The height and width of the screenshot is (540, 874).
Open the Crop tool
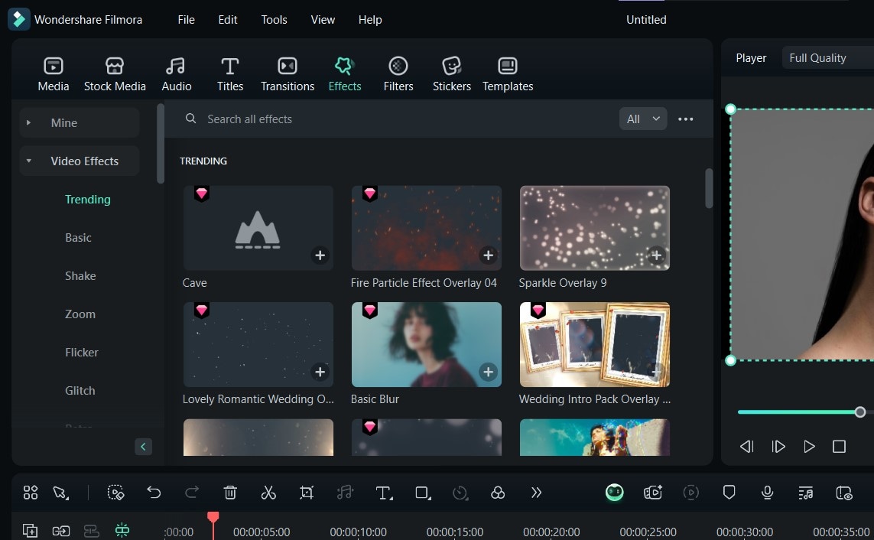pyautogui.click(x=307, y=493)
